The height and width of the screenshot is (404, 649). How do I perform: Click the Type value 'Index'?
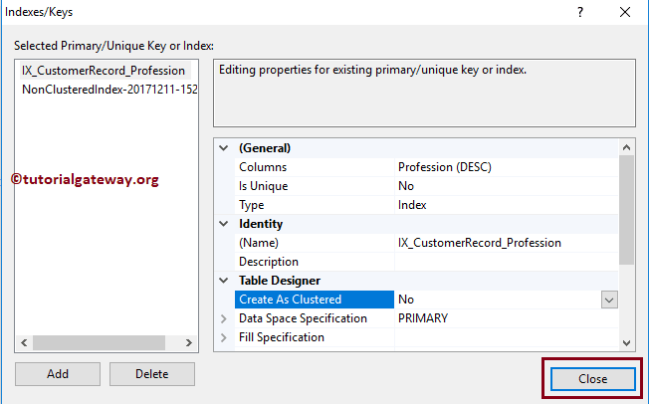(412, 205)
